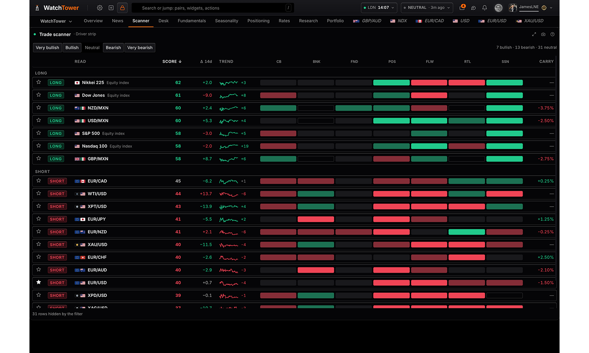
Task: Star the Nasdaq 100 row
Action: click(38, 146)
